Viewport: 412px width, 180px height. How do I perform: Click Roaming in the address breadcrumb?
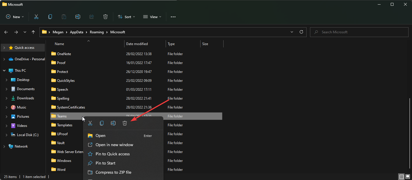[x=97, y=32]
